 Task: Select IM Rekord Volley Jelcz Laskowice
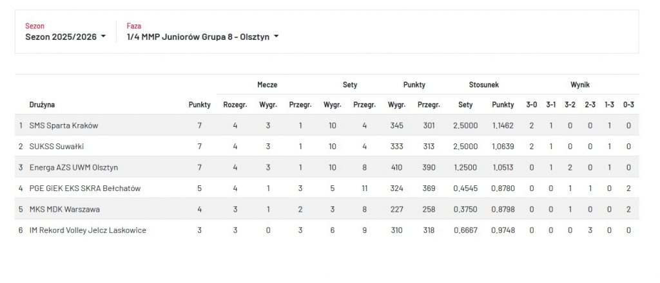coord(88,230)
